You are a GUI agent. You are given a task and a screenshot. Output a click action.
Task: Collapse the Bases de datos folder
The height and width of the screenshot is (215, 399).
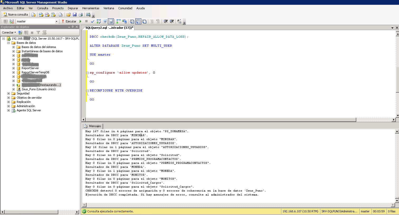tap(8, 43)
